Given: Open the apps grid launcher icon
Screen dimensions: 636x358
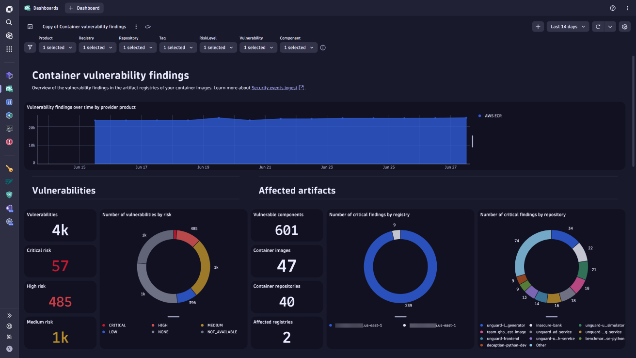Looking at the screenshot, I should 9,49.
